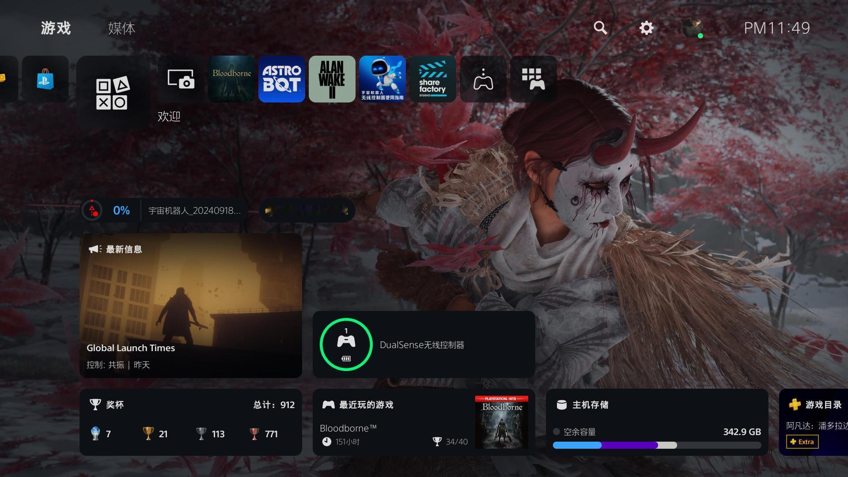Open the Media Gallery camera icon
The height and width of the screenshot is (477, 848).
[181, 79]
